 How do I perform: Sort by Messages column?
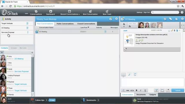tap(114, 27)
